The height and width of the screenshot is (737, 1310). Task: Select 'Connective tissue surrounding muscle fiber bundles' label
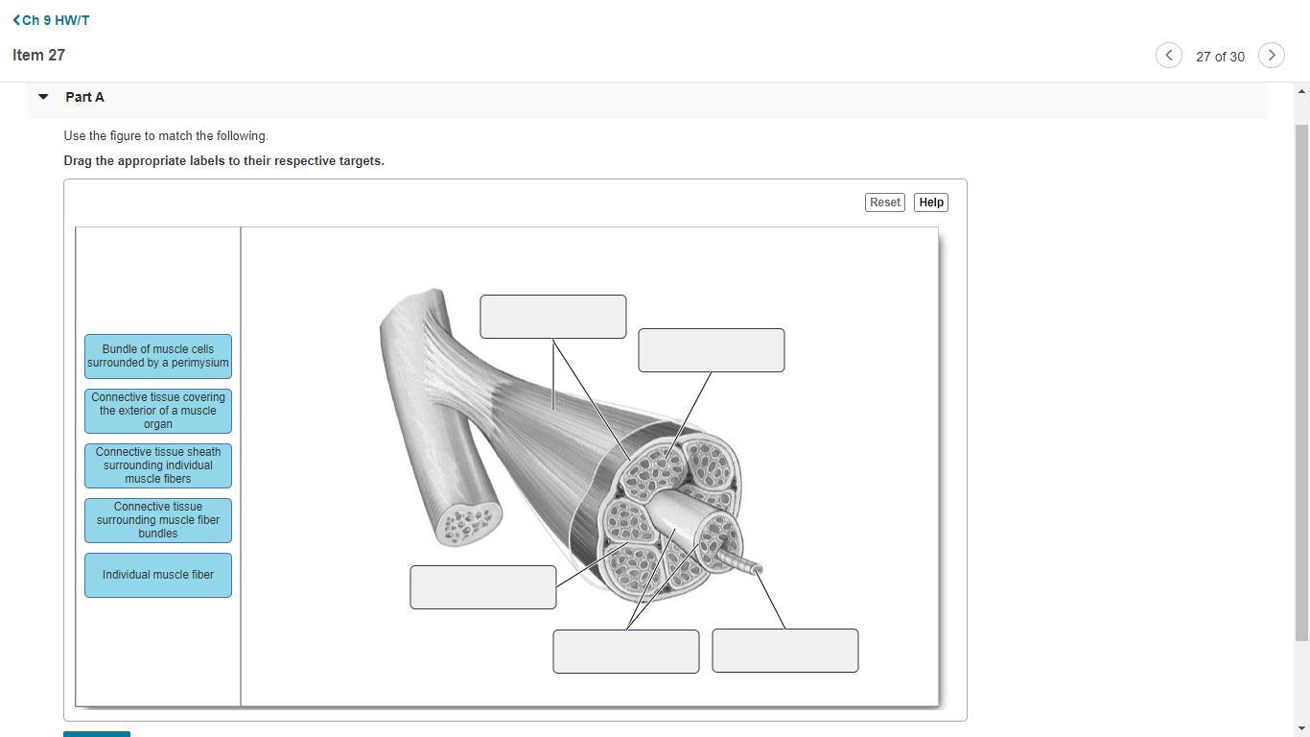158,520
